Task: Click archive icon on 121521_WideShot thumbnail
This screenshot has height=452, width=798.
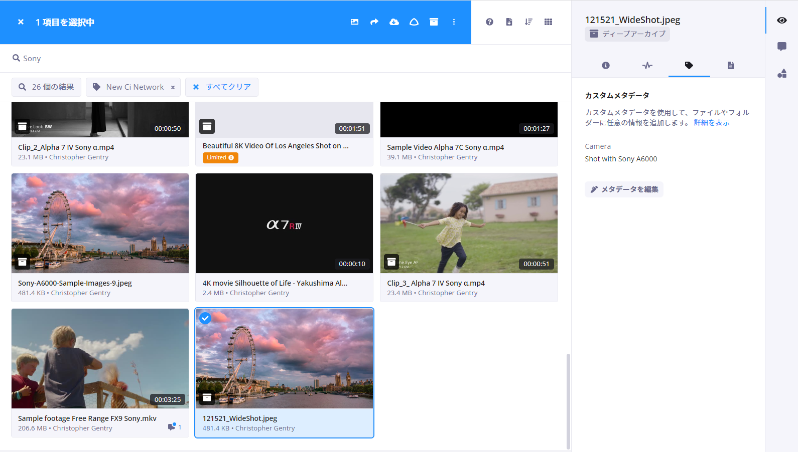Action: [207, 397]
